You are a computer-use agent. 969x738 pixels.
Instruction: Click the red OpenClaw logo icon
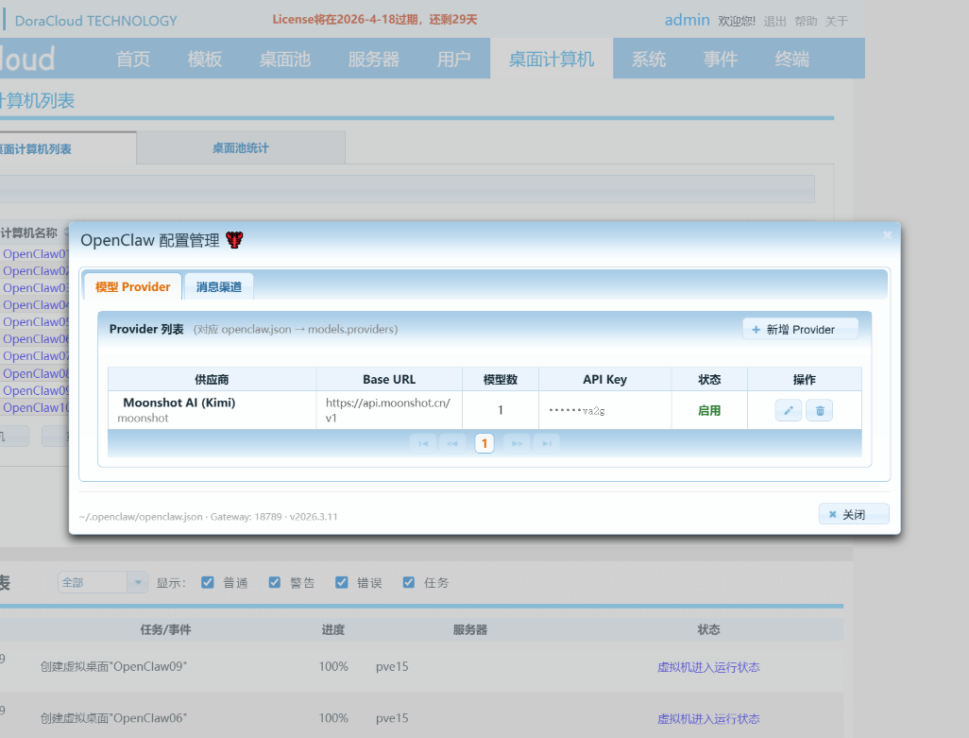(234, 240)
